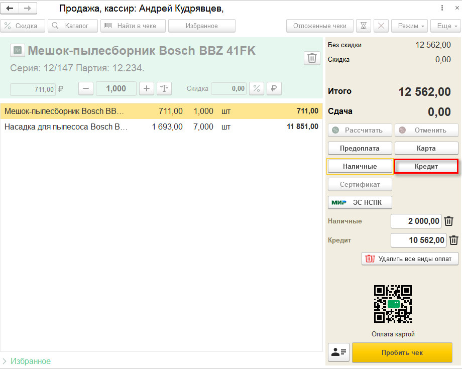Click the QR code for card payment
The image size is (462, 369).
(393, 304)
